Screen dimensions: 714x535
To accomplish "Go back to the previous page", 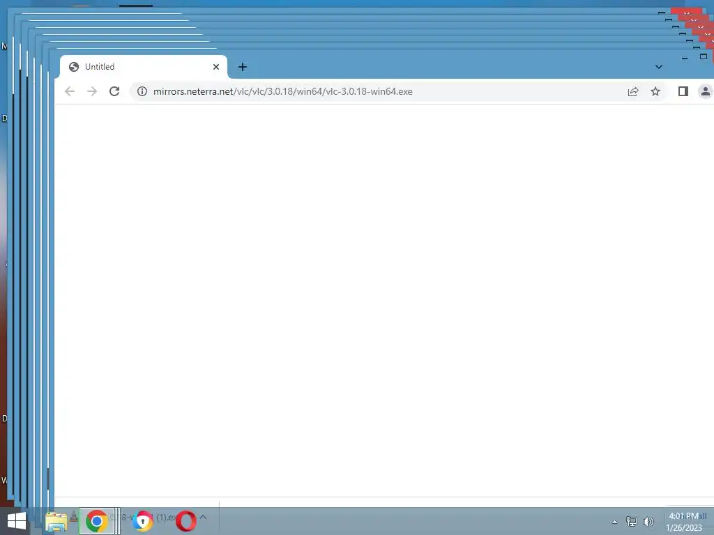I will click(x=70, y=91).
